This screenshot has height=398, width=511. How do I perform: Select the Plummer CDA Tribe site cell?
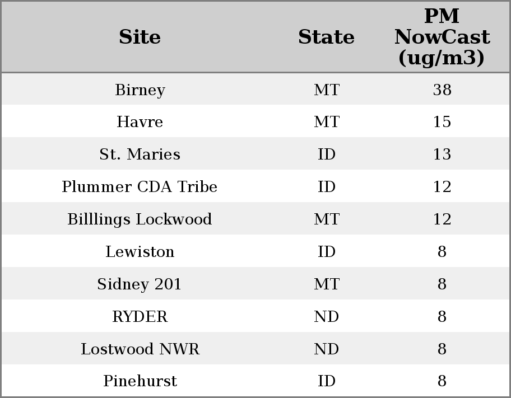point(140,187)
